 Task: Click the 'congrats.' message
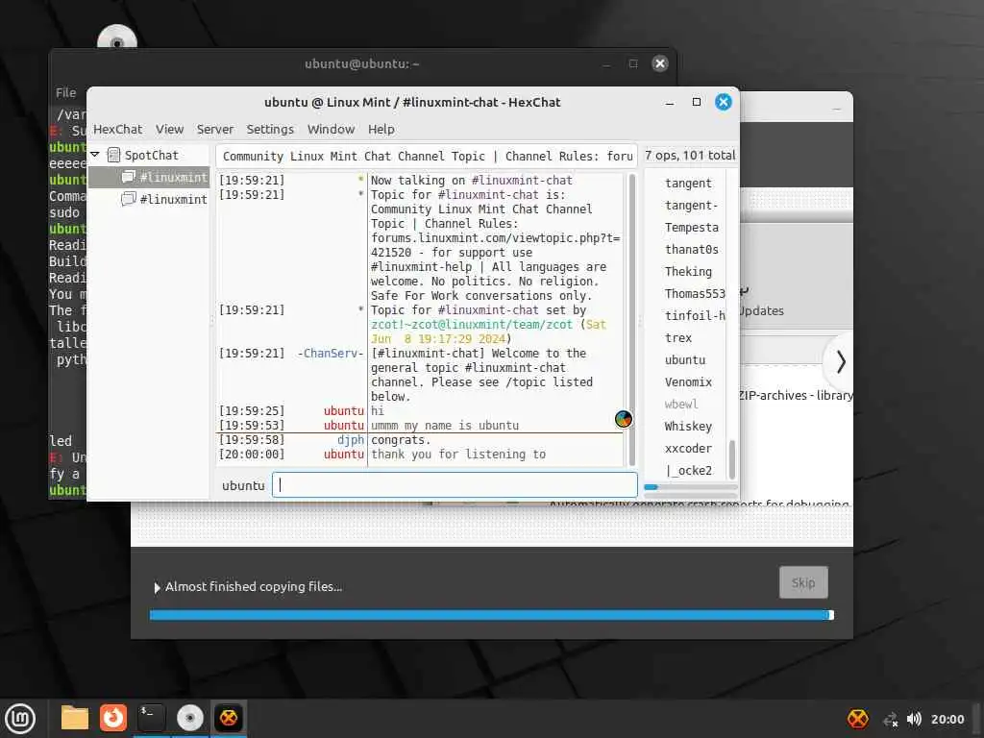point(401,440)
